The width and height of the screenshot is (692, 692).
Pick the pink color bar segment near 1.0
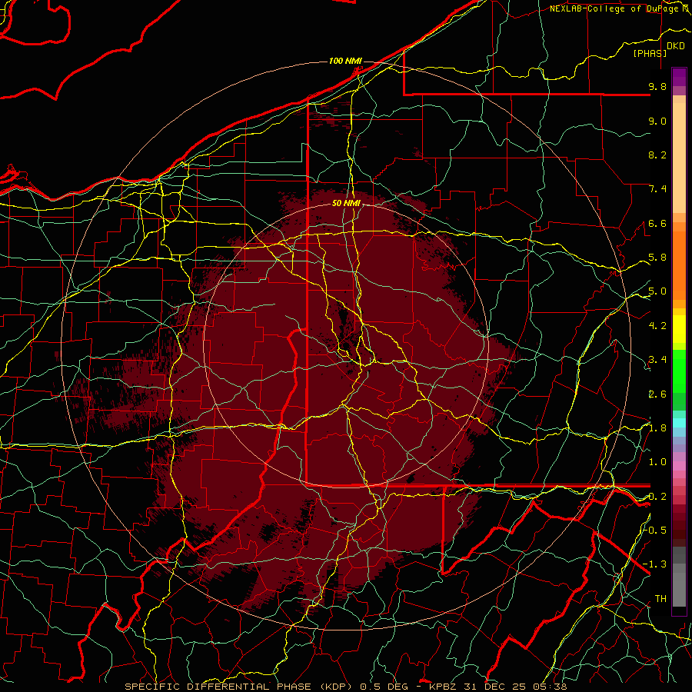(679, 466)
